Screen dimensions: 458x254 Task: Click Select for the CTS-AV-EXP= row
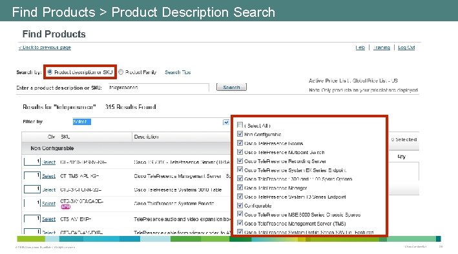click(49, 219)
